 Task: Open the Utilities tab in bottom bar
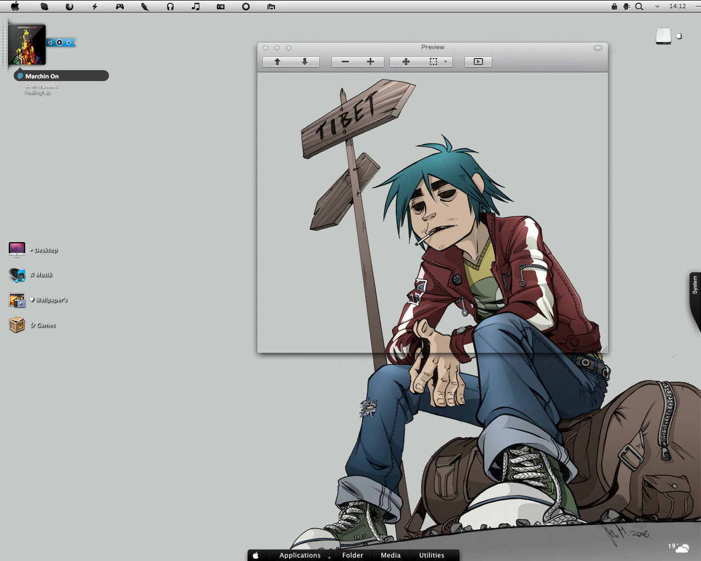pyautogui.click(x=432, y=555)
